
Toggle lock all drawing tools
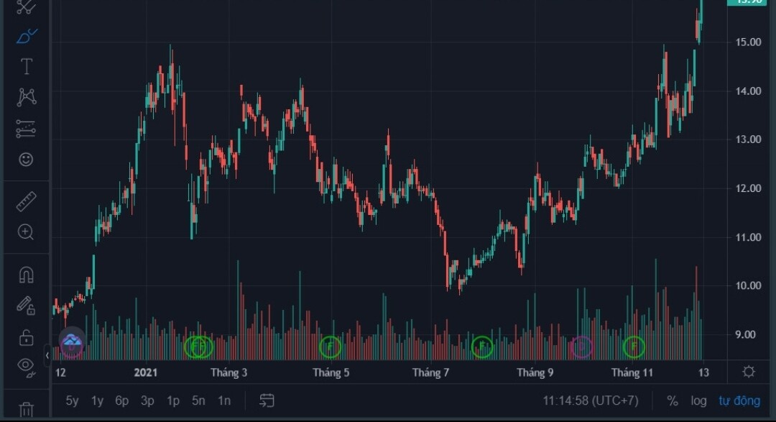click(27, 336)
